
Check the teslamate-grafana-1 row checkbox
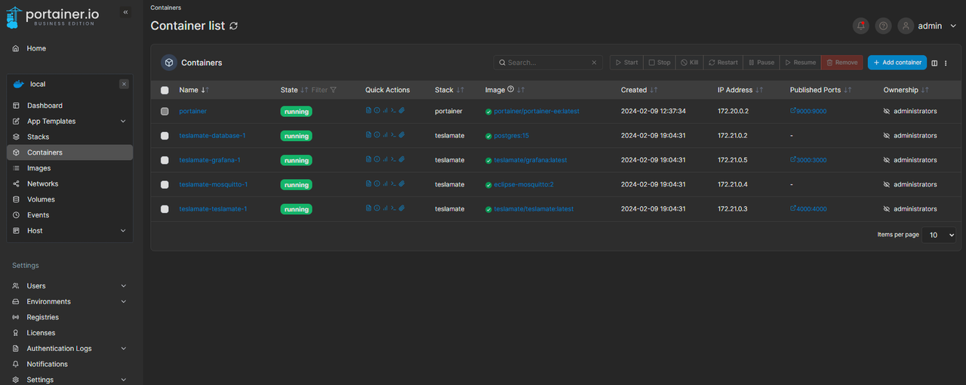(165, 160)
